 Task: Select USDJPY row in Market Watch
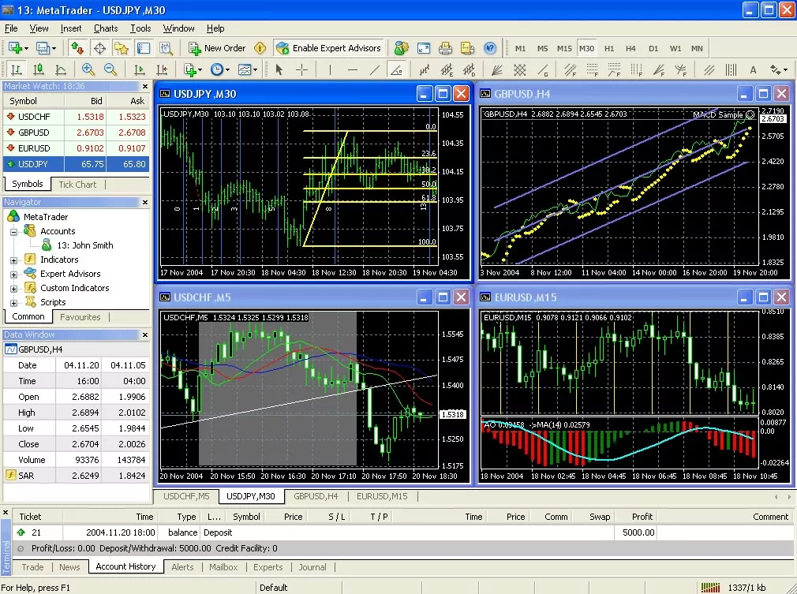pos(77,164)
